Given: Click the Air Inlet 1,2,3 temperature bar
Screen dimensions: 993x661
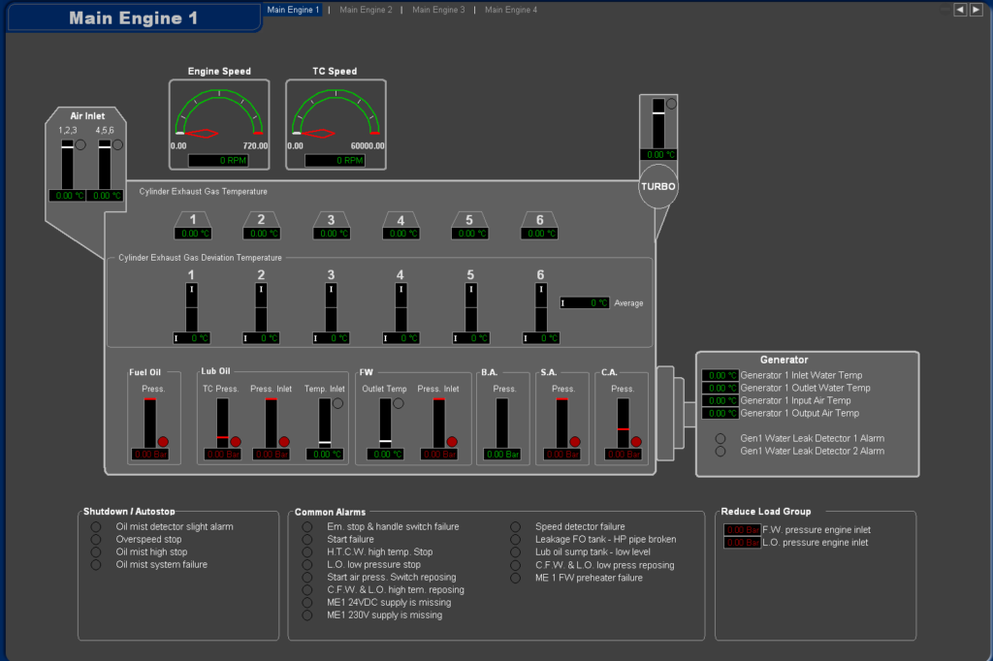Looking at the screenshot, I should pyautogui.click(x=67, y=165).
